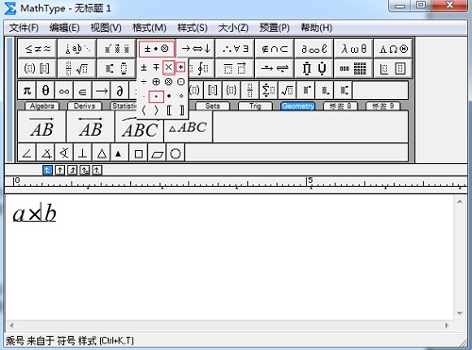Insert the square symbol in Geometry bar
The image size is (472, 350).
pos(139,154)
